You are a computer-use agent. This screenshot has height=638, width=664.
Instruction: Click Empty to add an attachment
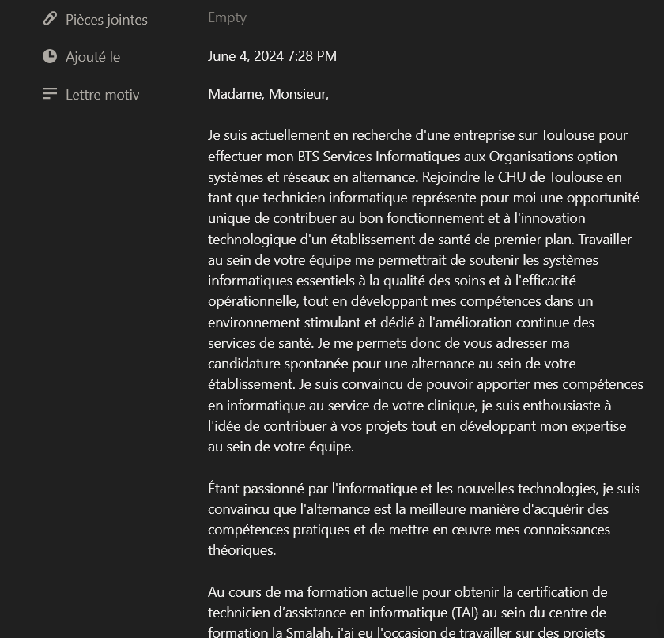(x=227, y=17)
